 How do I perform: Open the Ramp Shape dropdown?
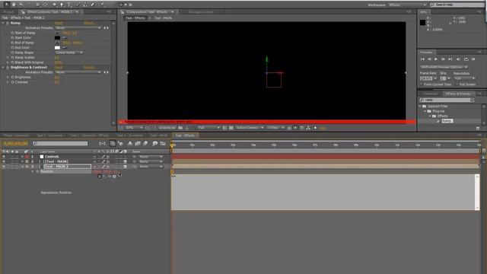[69, 53]
